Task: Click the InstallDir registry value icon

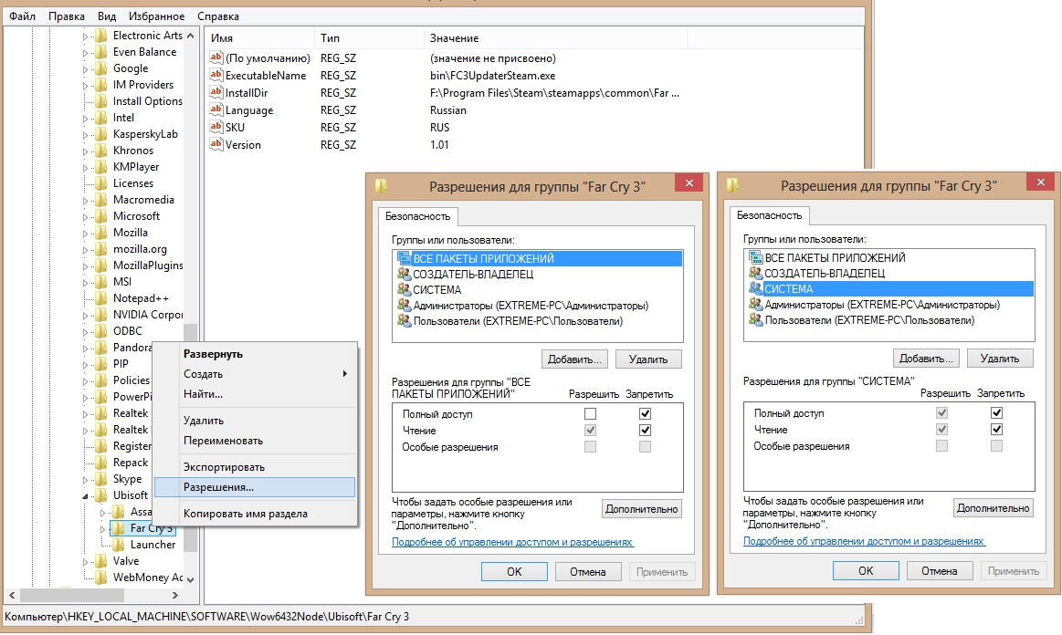Action: coord(216,93)
